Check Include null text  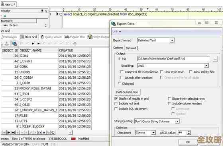click(x=116, y=103)
